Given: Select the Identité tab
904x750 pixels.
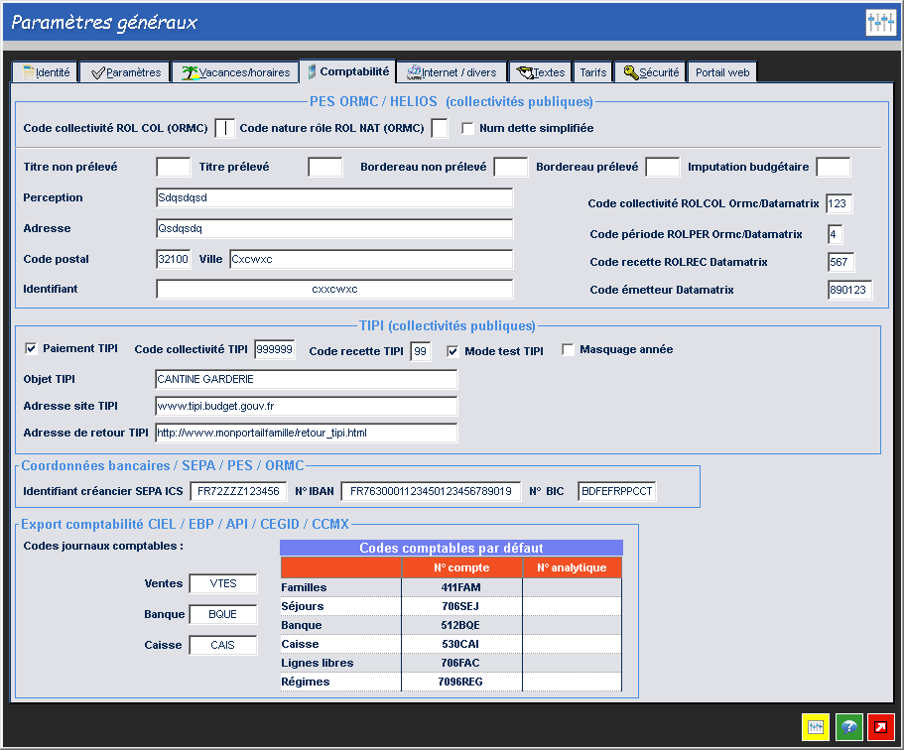Looking at the screenshot, I should coord(44,72).
